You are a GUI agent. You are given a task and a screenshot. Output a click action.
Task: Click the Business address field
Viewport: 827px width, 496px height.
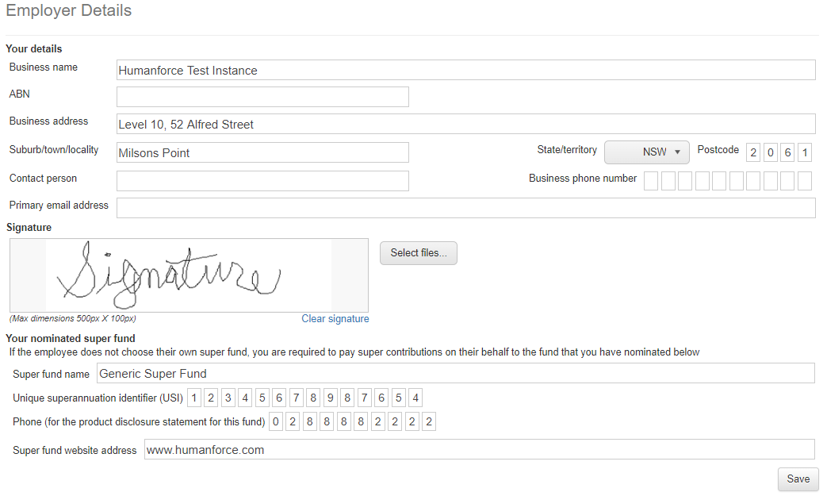click(x=465, y=124)
